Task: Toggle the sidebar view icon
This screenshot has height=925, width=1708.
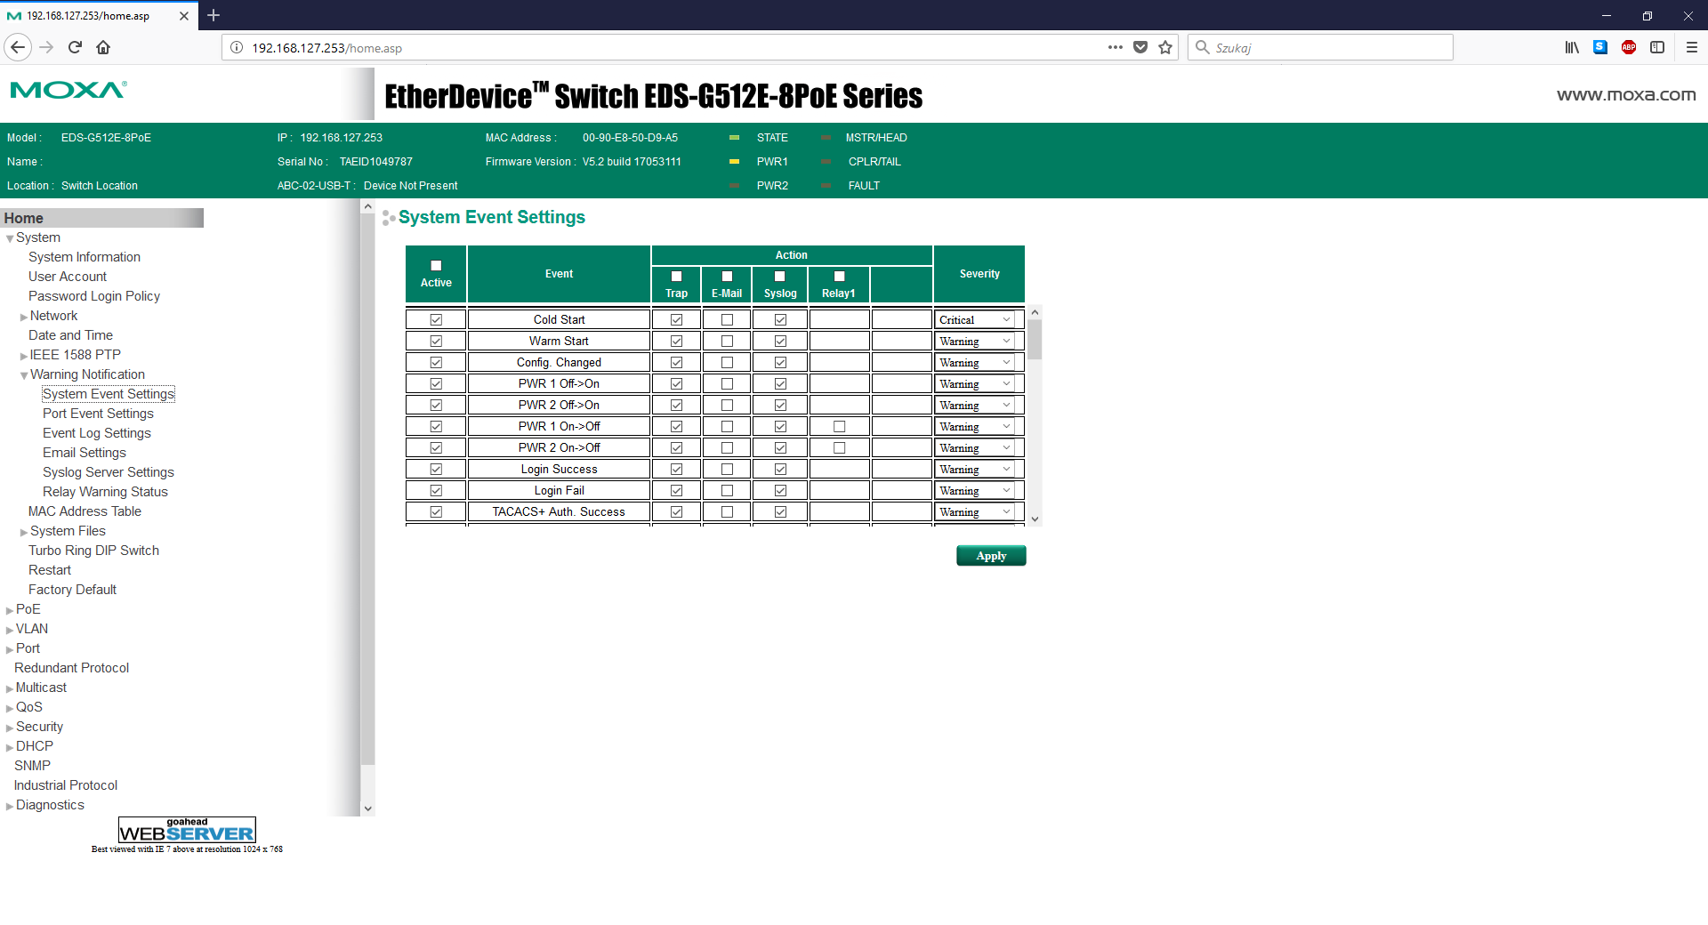Action: point(1657,47)
